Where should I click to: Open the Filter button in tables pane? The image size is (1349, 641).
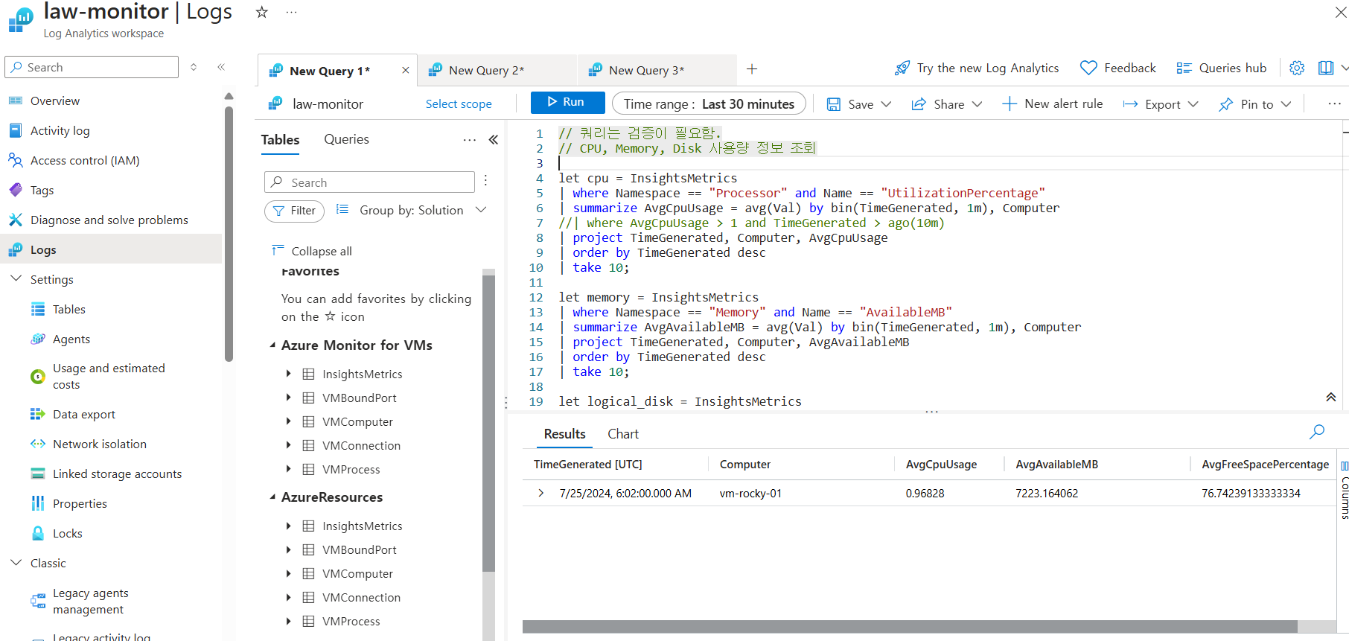(294, 211)
